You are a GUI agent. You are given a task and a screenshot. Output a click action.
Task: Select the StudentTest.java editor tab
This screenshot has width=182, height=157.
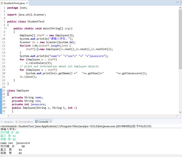[14, 3]
